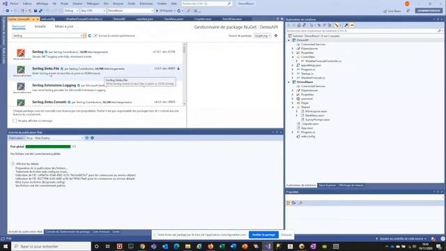
Task: Click the navigate backward toolbar icon
Action: 7,11
